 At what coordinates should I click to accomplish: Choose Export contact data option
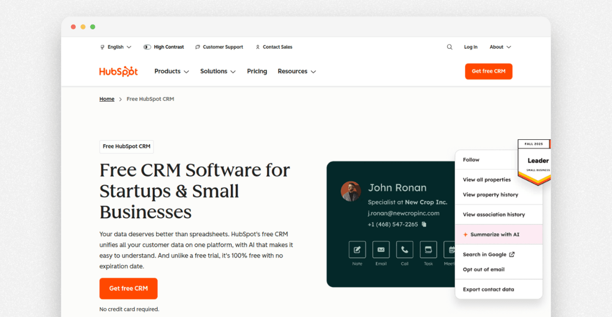coord(488,289)
